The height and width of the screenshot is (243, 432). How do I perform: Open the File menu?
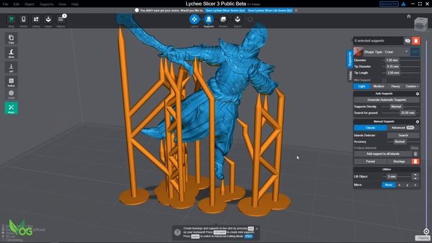click(5, 4)
